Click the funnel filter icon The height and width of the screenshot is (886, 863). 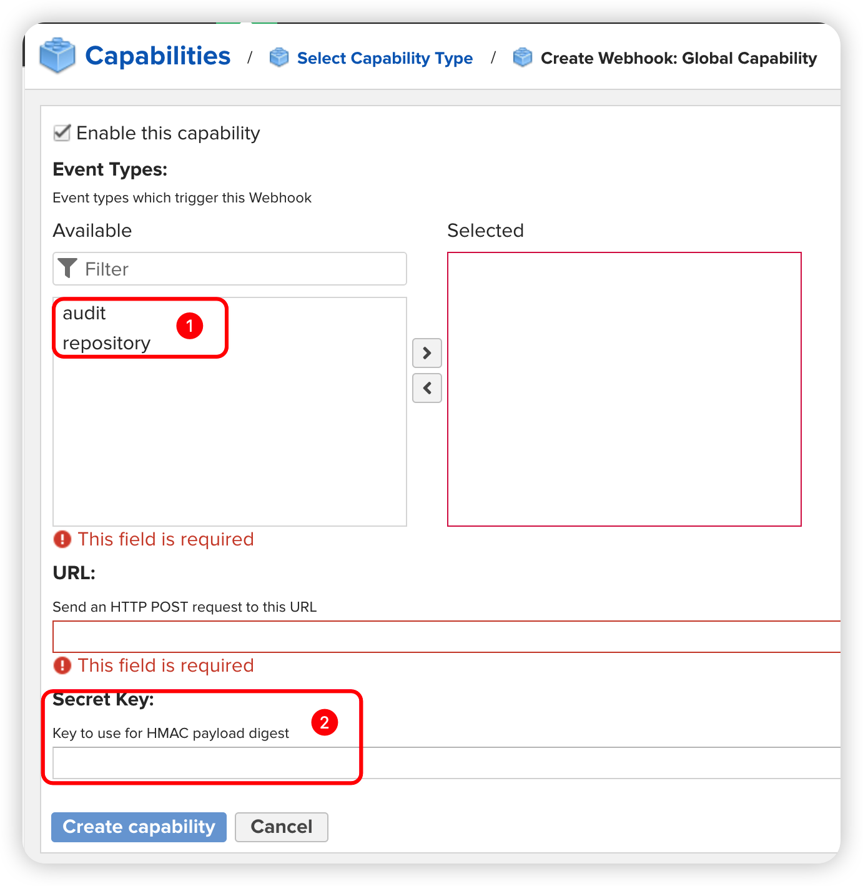(67, 269)
